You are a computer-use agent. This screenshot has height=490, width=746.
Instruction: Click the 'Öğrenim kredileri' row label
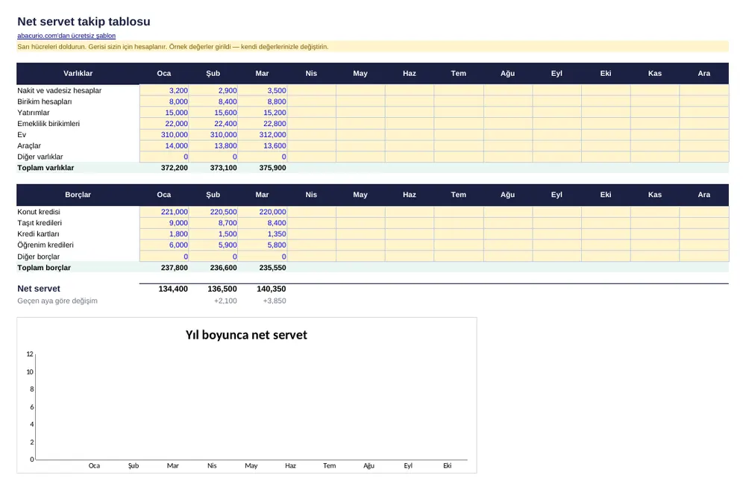pos(46,245)
